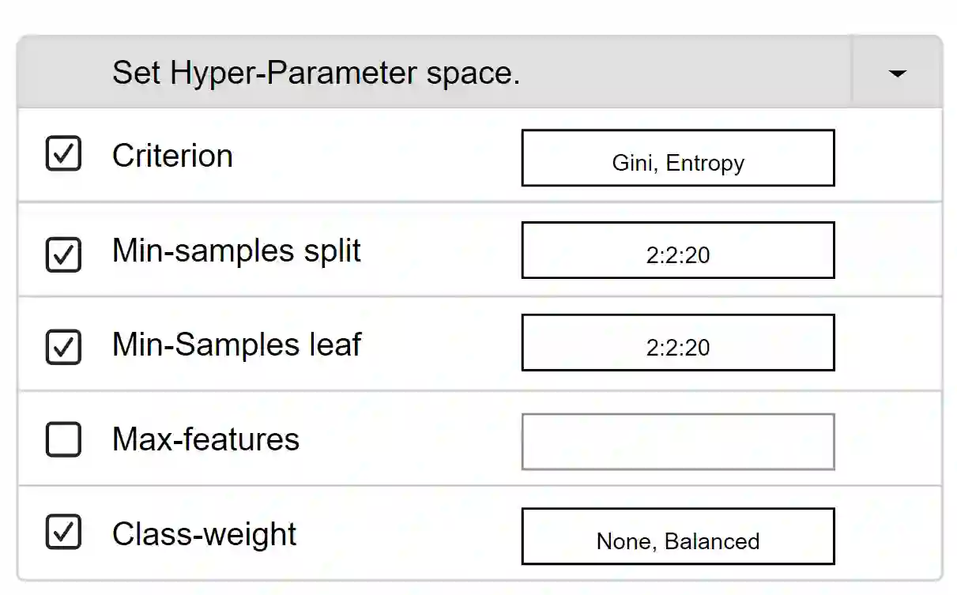Click the empty Max-features input box

678,442
